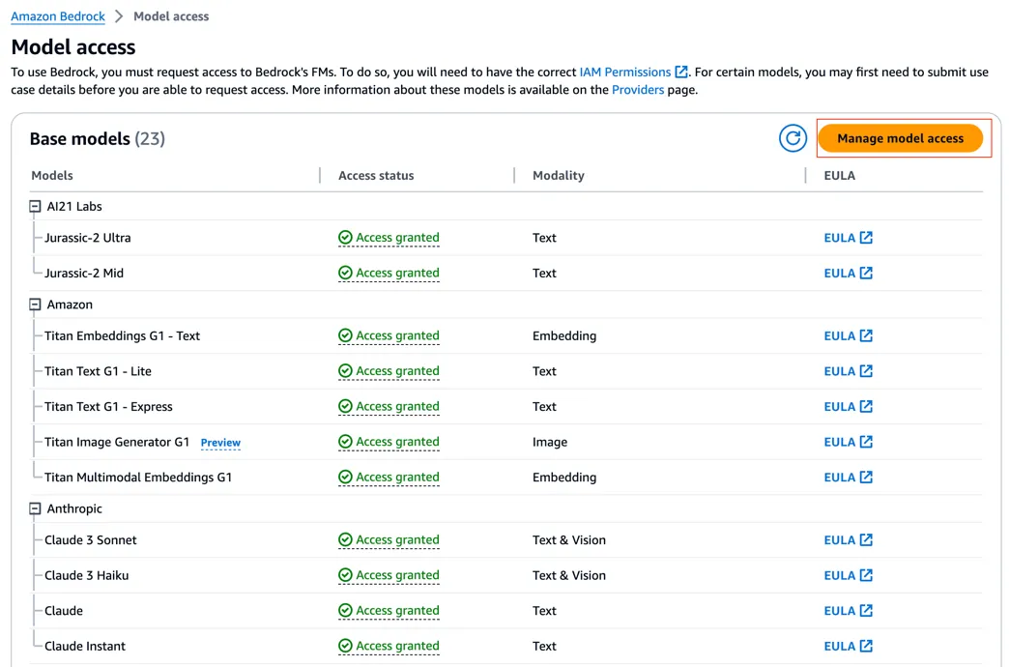Click the Modality column header

(559, 175)
